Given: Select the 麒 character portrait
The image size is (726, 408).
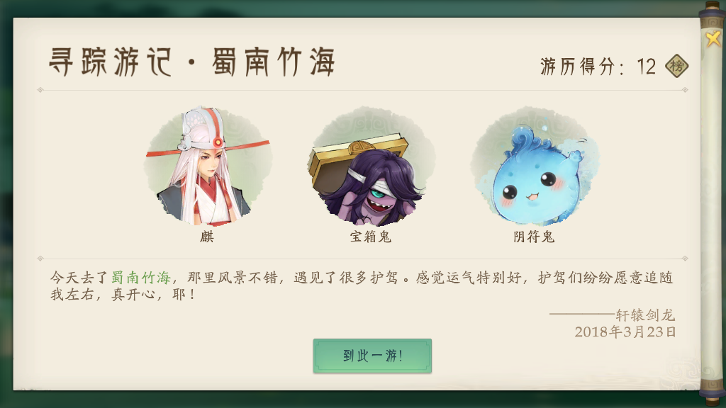Looking at the screenshot, I should click(x=207, y=166).
